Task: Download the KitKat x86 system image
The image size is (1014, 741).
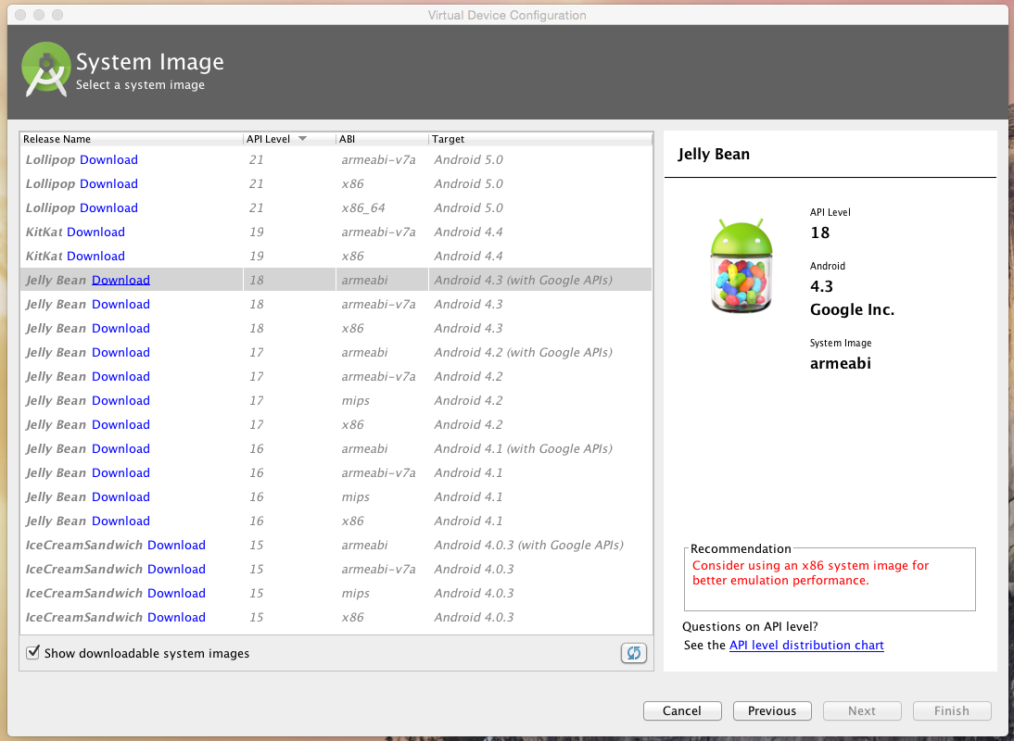Action: [x=96, y=256]
